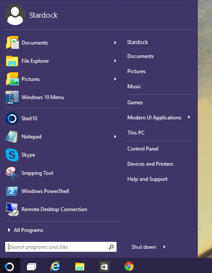212x273 pixels.
Task: Expand All Programs triangle
Action: click(9, 230)
